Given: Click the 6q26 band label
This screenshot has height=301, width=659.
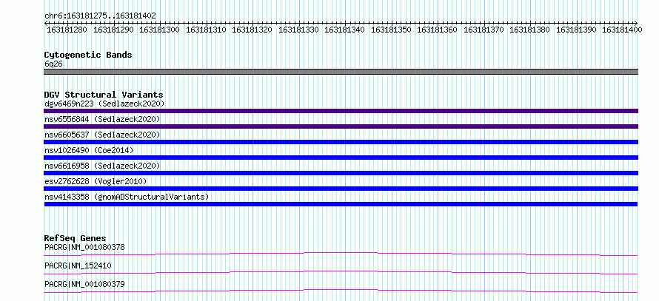Looking at the screenshot, I should 53,64.
